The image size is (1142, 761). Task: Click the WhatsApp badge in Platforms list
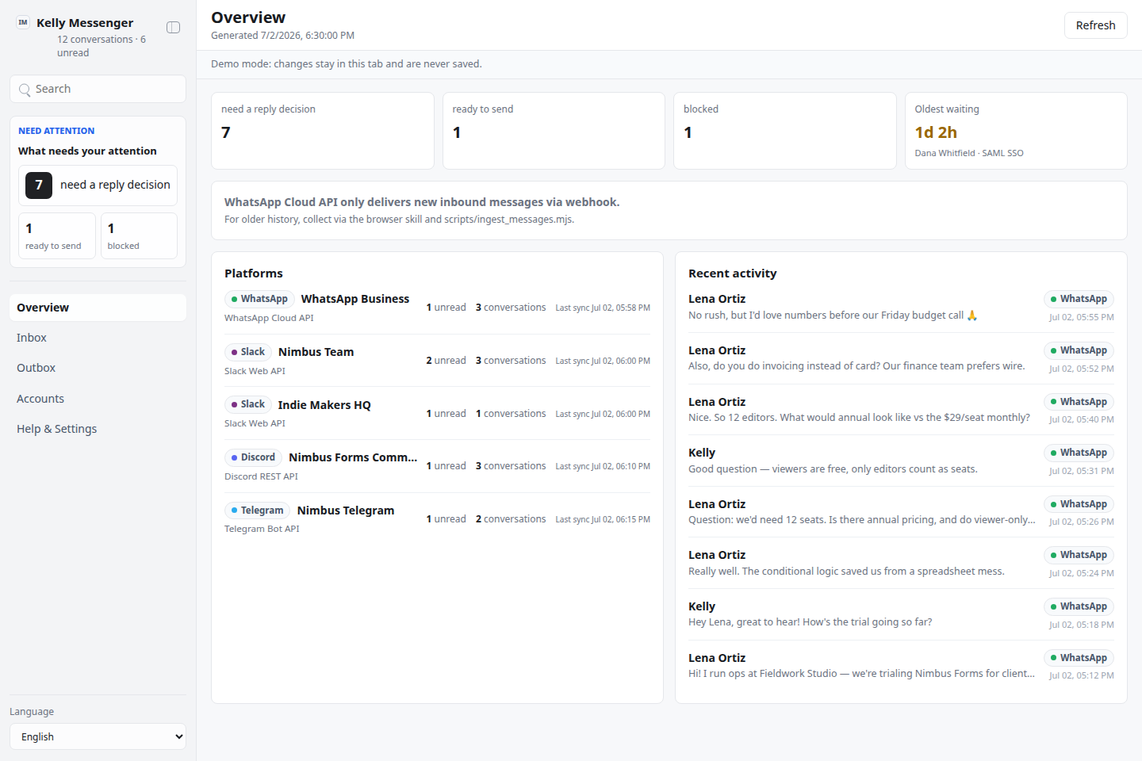pyautogui.click(x=259, y=299)
